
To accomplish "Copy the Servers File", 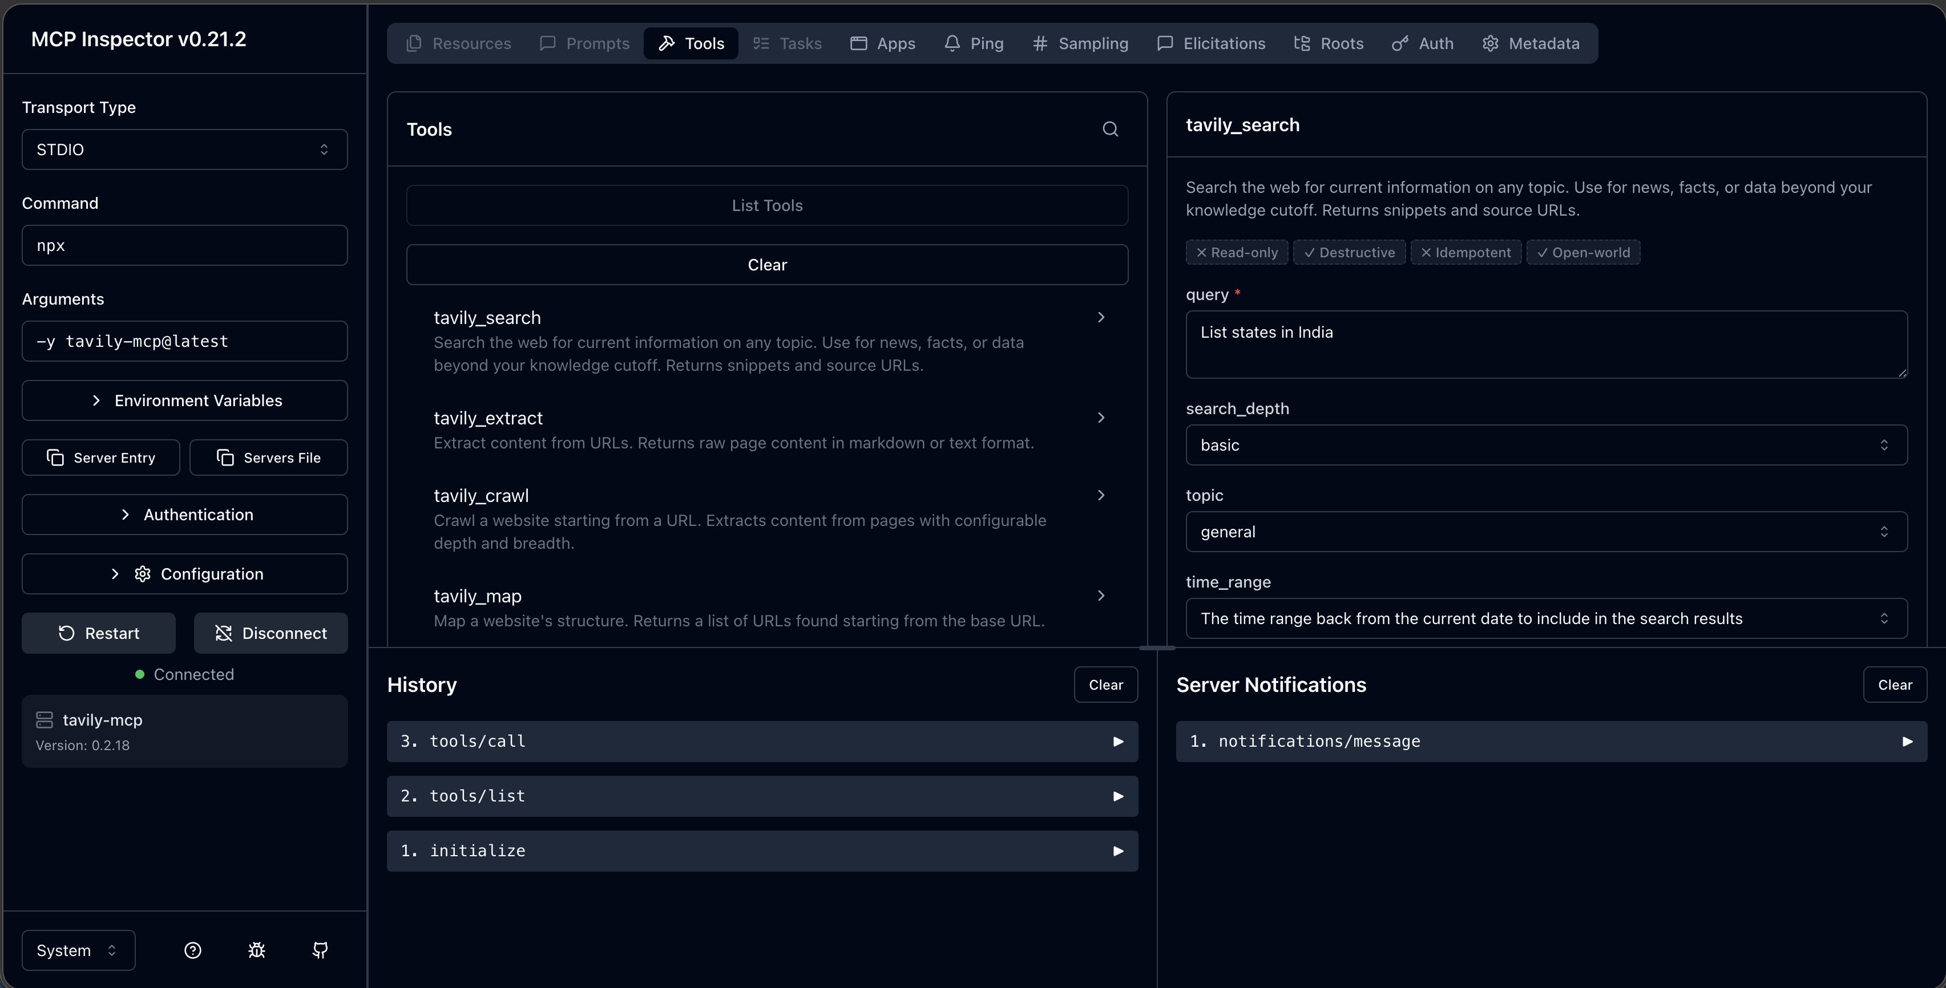I will coord(269,457).
